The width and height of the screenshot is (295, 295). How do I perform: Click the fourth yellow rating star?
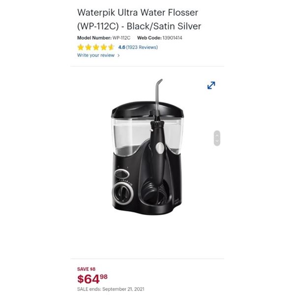[x=104, y=47]
